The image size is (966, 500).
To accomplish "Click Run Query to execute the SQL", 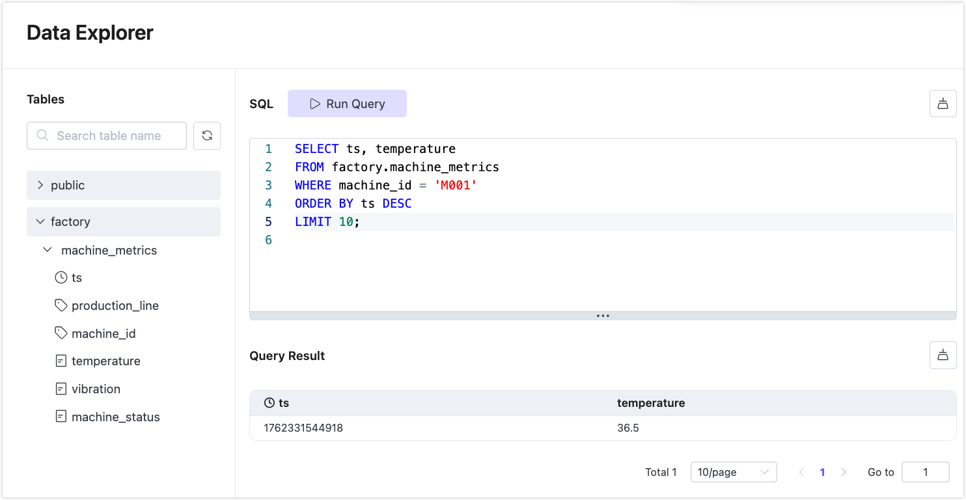I will tap(347, 103).
